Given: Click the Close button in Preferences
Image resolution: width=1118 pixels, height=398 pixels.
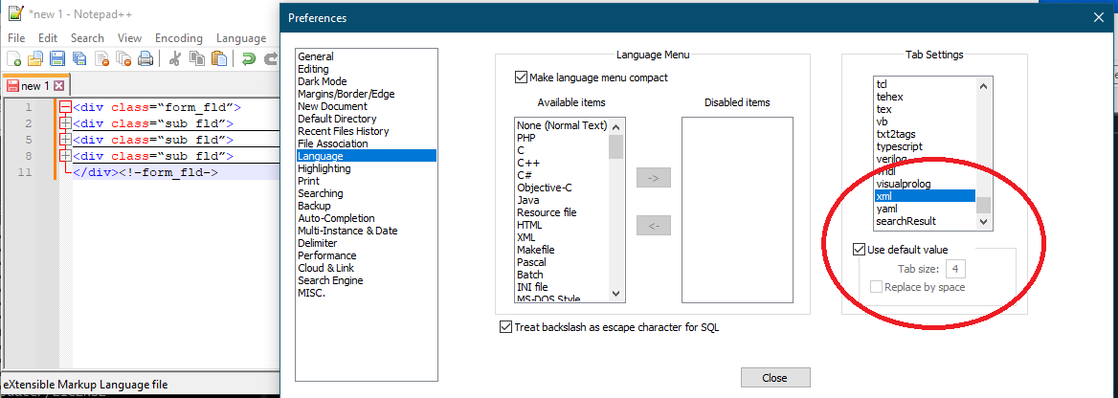Looking at the screenshot, I should point(775,377).
